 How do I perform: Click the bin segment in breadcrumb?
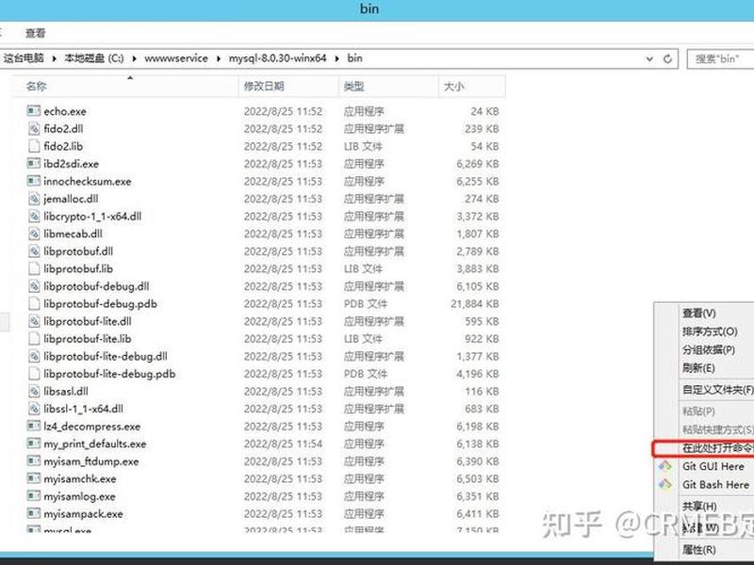pyautogui.click(x=355, y=58)
